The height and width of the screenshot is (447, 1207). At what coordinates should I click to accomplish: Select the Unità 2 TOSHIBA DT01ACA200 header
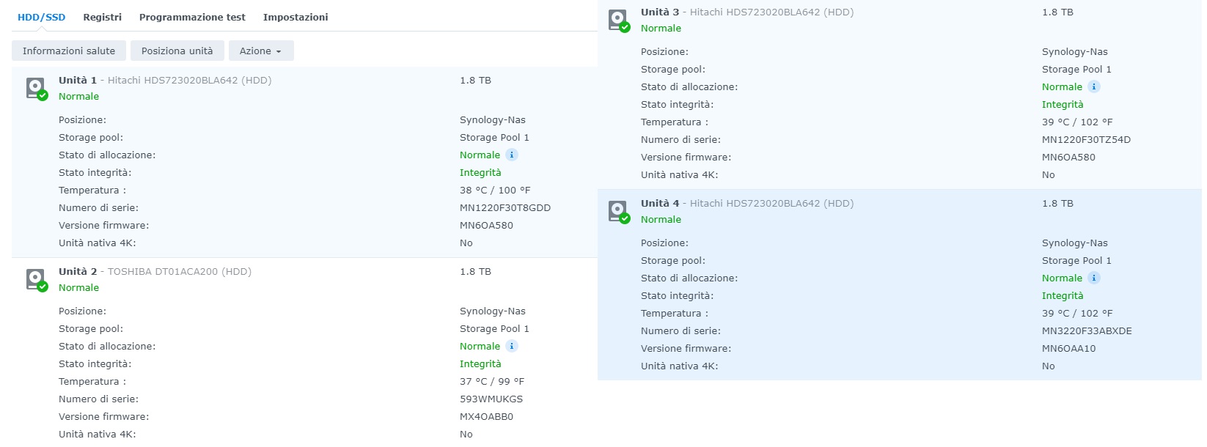[155, 271]
